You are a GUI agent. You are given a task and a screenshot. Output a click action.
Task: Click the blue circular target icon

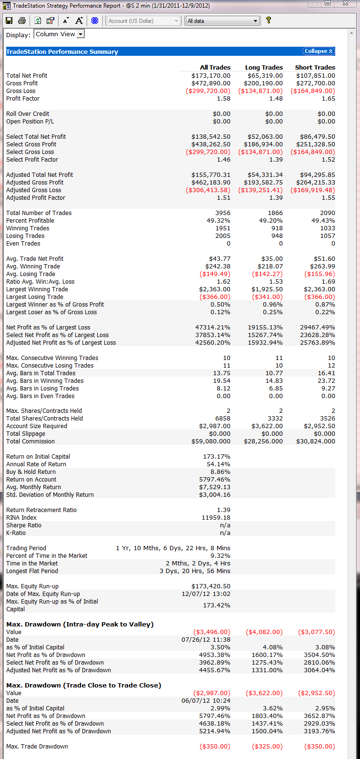(95, 21)
